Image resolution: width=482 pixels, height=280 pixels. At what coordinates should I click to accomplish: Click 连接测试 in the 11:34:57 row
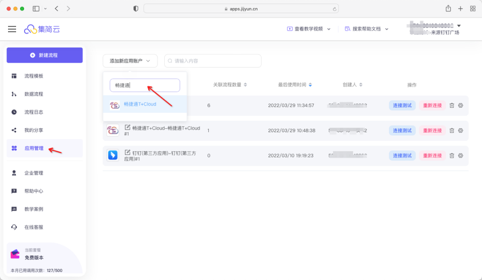click(x=402, y=105)
